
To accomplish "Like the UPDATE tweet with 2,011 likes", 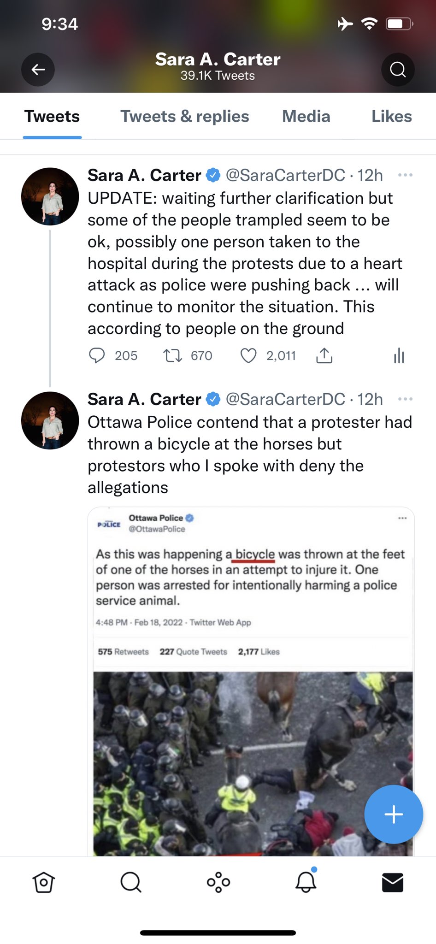I will pos(248,355).
